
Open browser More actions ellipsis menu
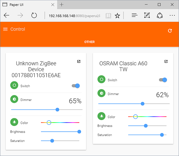tap(172, 15)
